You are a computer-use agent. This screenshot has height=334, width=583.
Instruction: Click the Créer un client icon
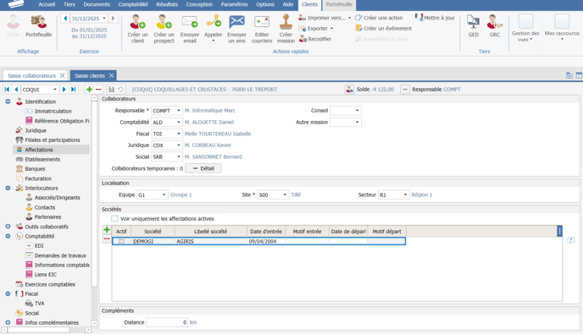(x=137, y=22)
